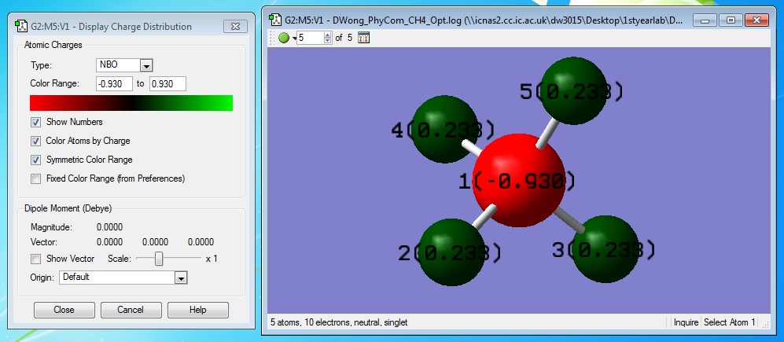The width and height of the screenshot is (784, 342).
Task: Click the resize grip at viewer bottom-right corner
Action: point(765,323)
